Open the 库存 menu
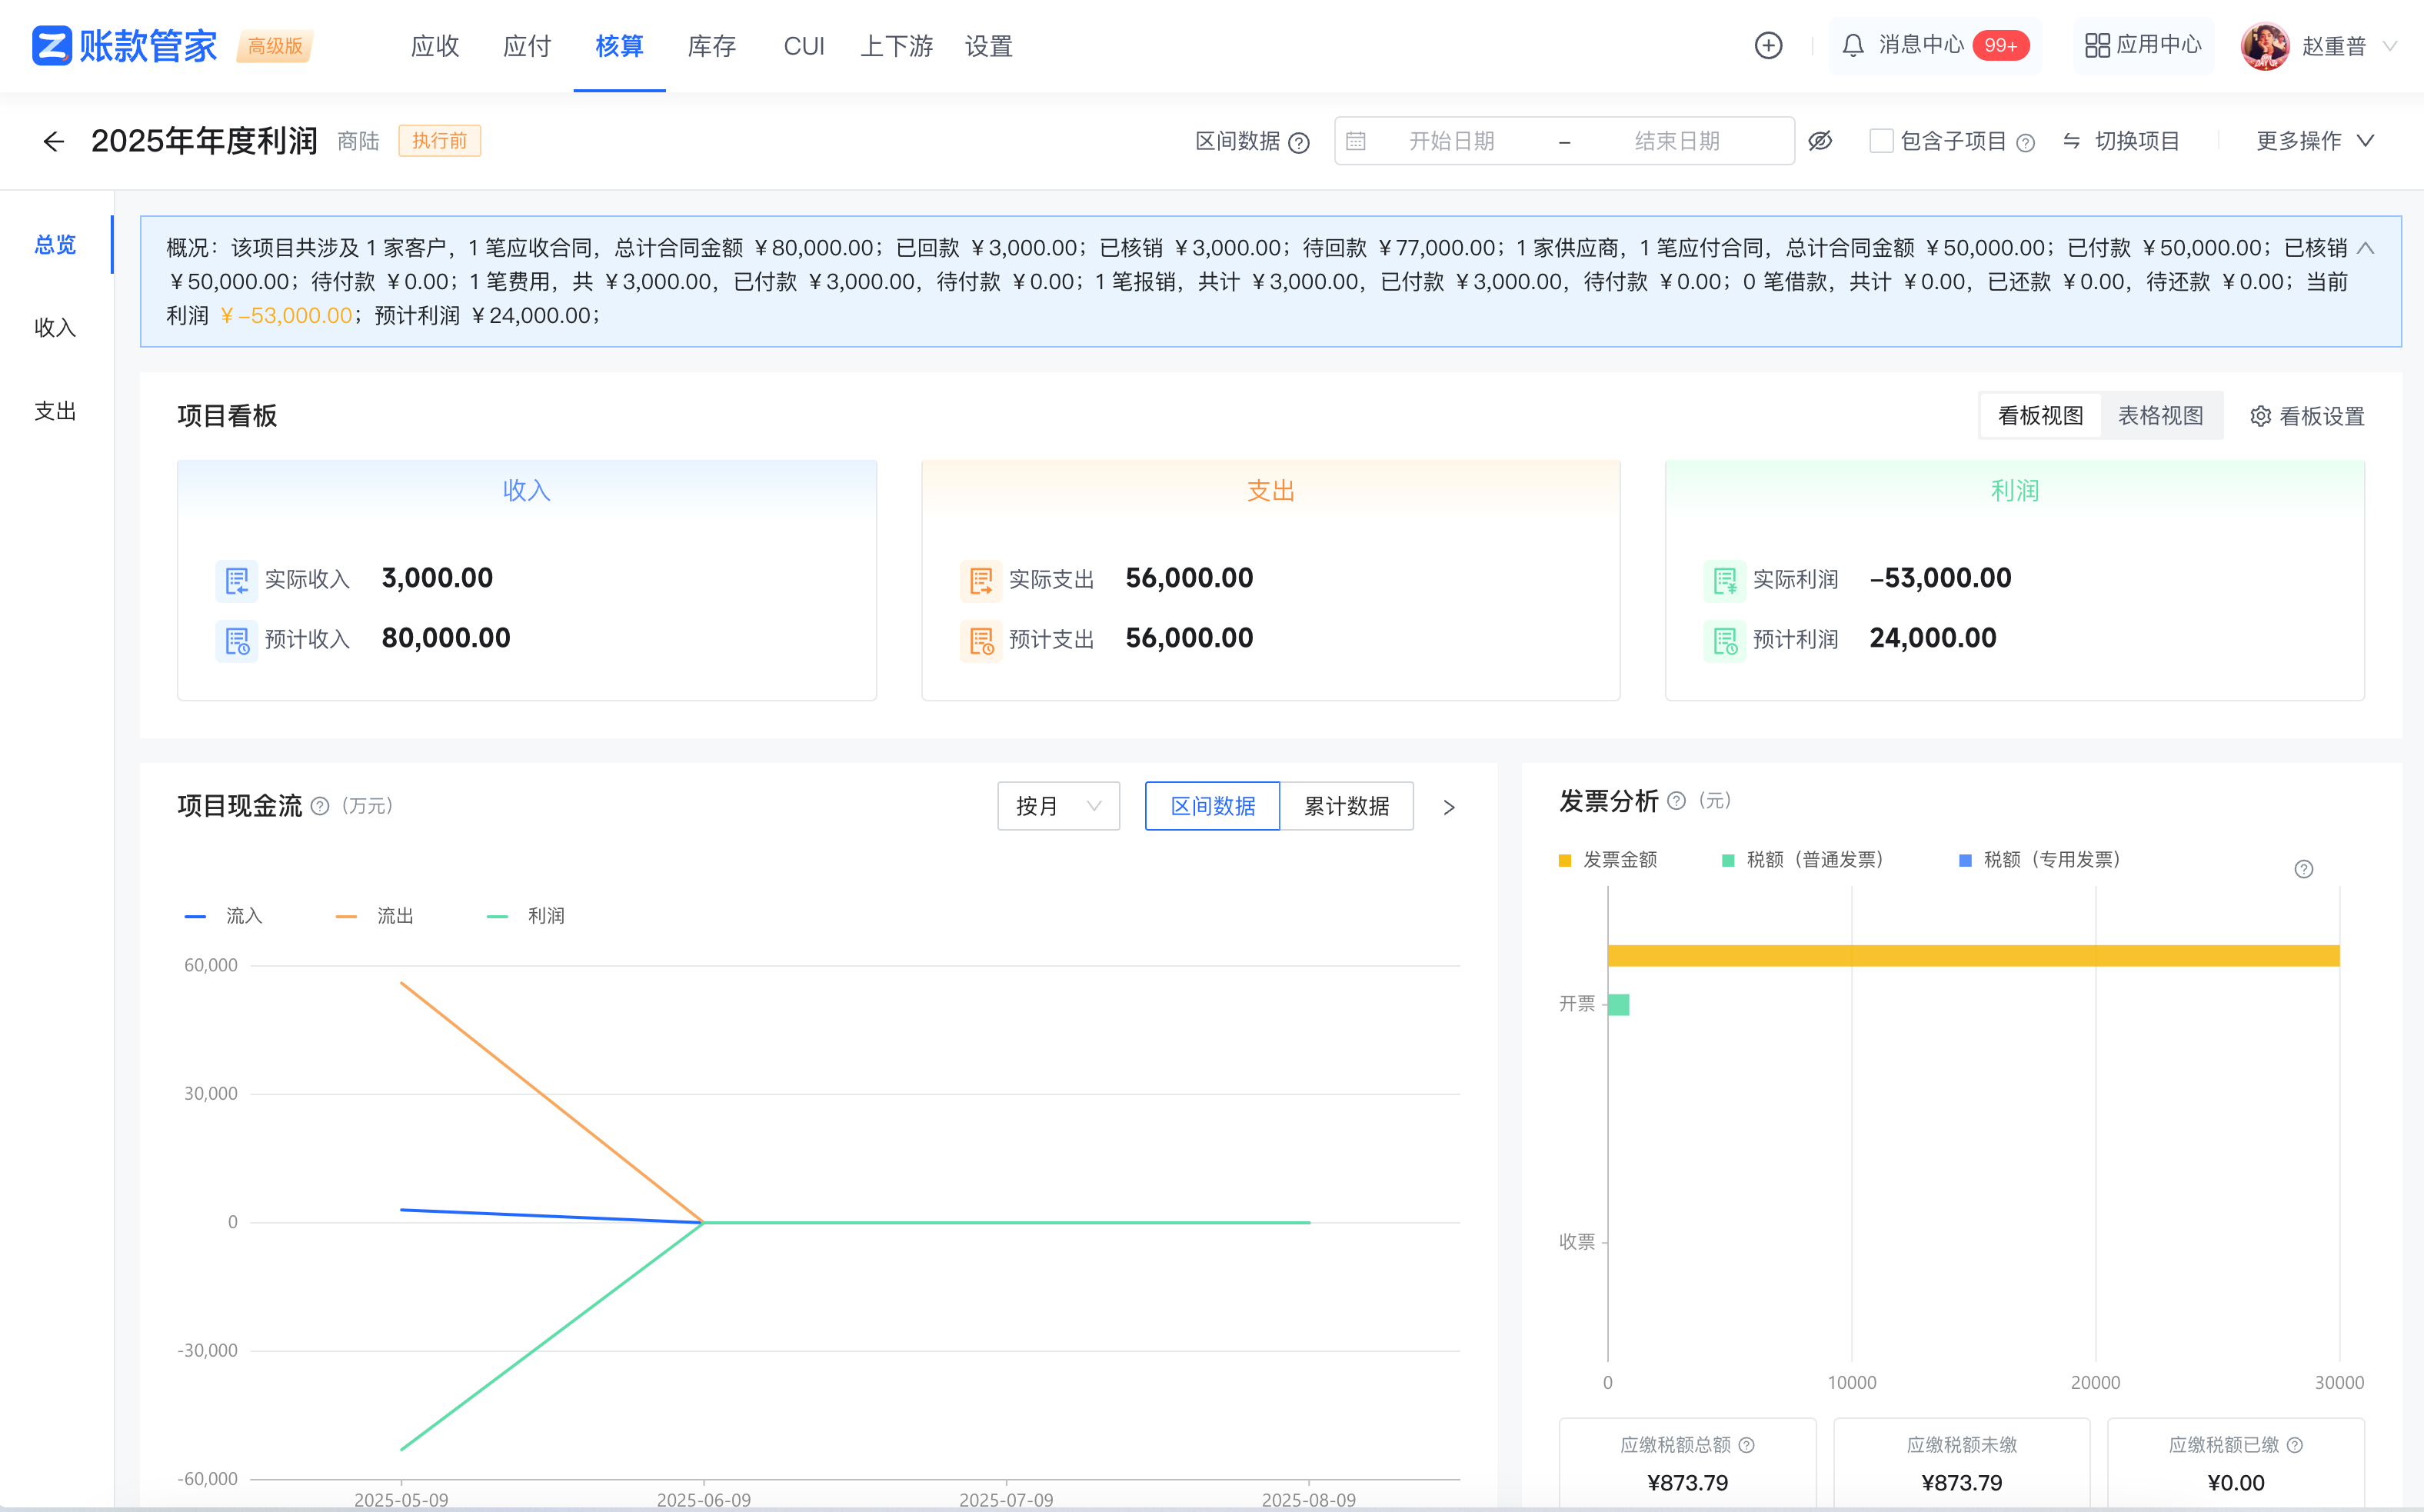Screen dimensions: 2424x1512 pyautogui.click(x=712, y=46)
